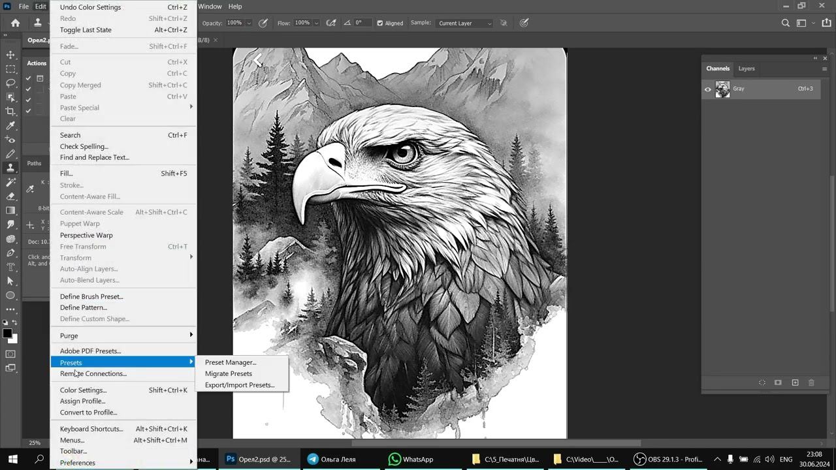Select the Gradient tool
Screen dimensions: 836x470
(10, 210)
